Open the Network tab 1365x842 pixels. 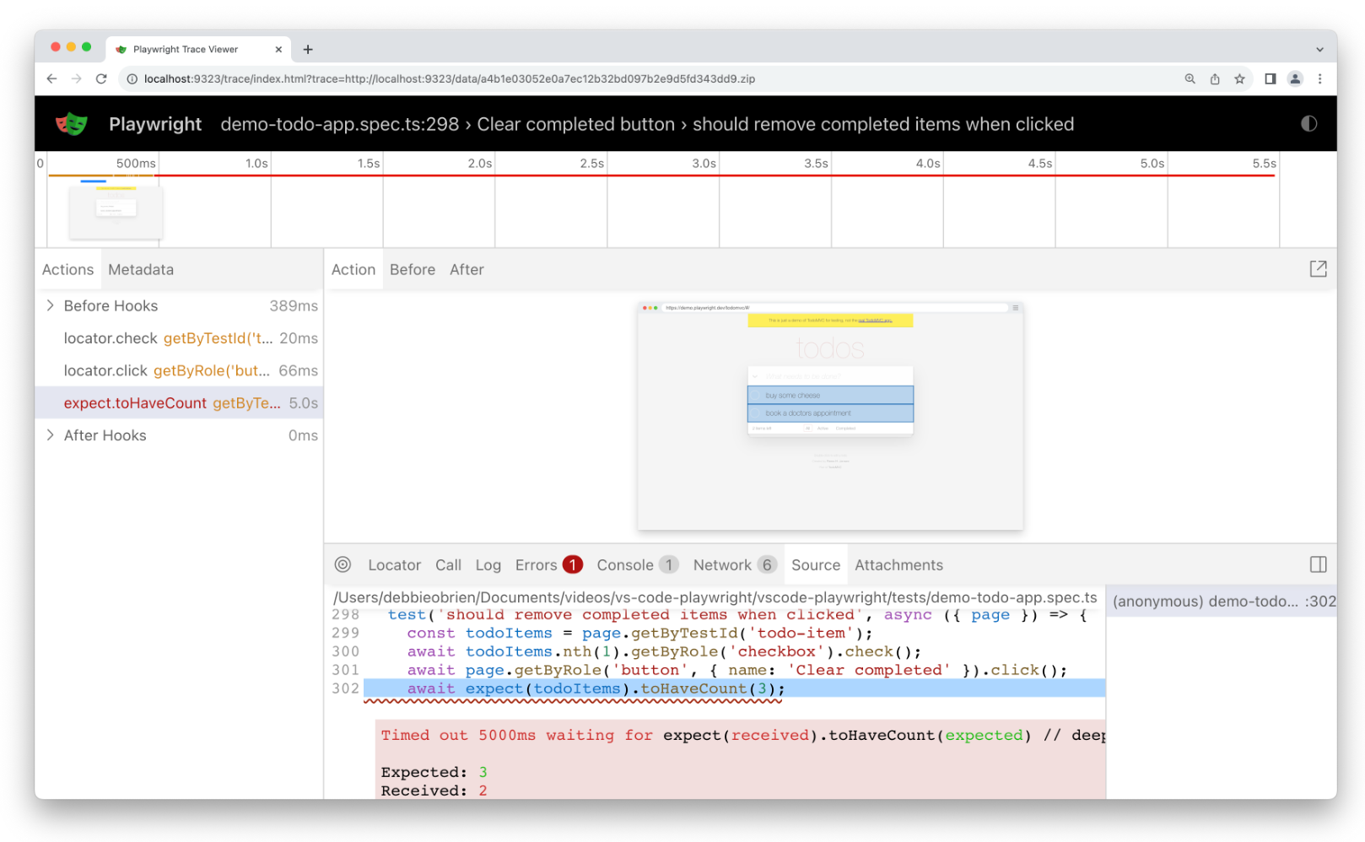click(x=734, y=565)
